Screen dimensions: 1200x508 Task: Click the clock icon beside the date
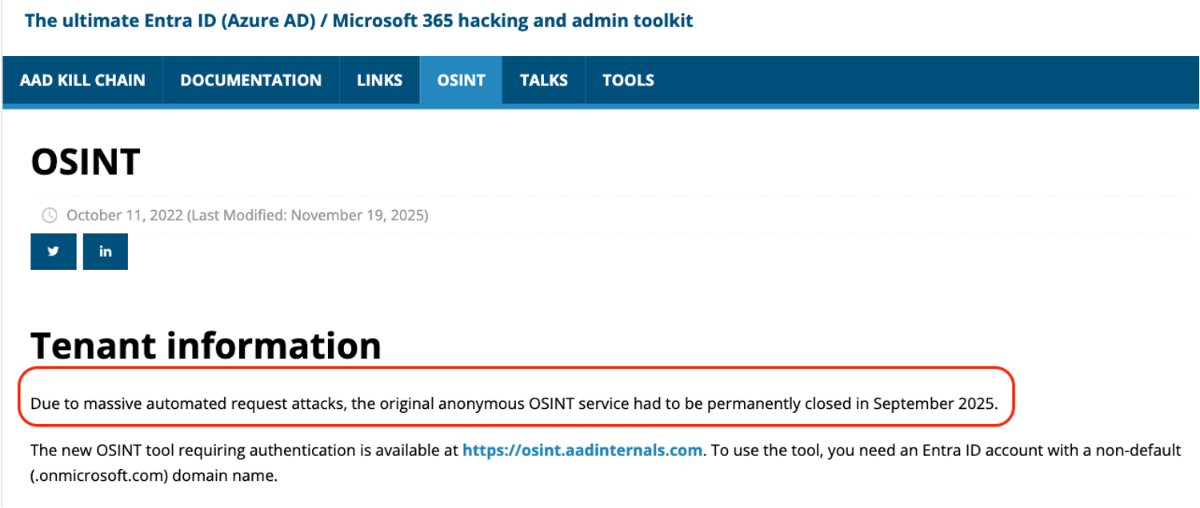click(x=50, y=215)
